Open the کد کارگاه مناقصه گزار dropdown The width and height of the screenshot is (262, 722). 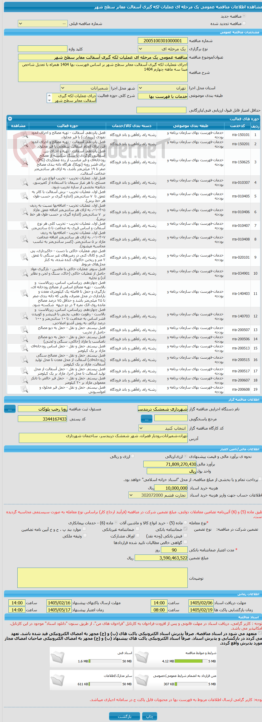pyautogui.click(x=163, y=428)
